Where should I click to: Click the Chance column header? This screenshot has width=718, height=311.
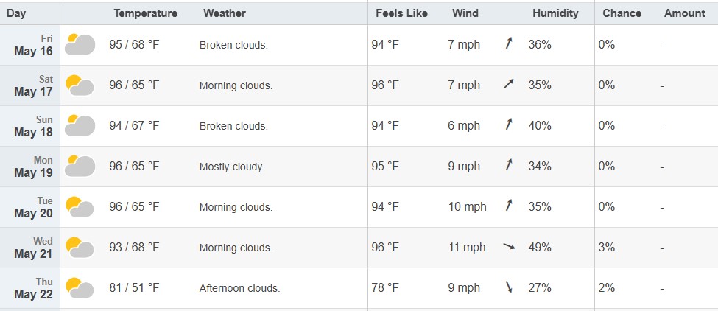click(622, 13)
